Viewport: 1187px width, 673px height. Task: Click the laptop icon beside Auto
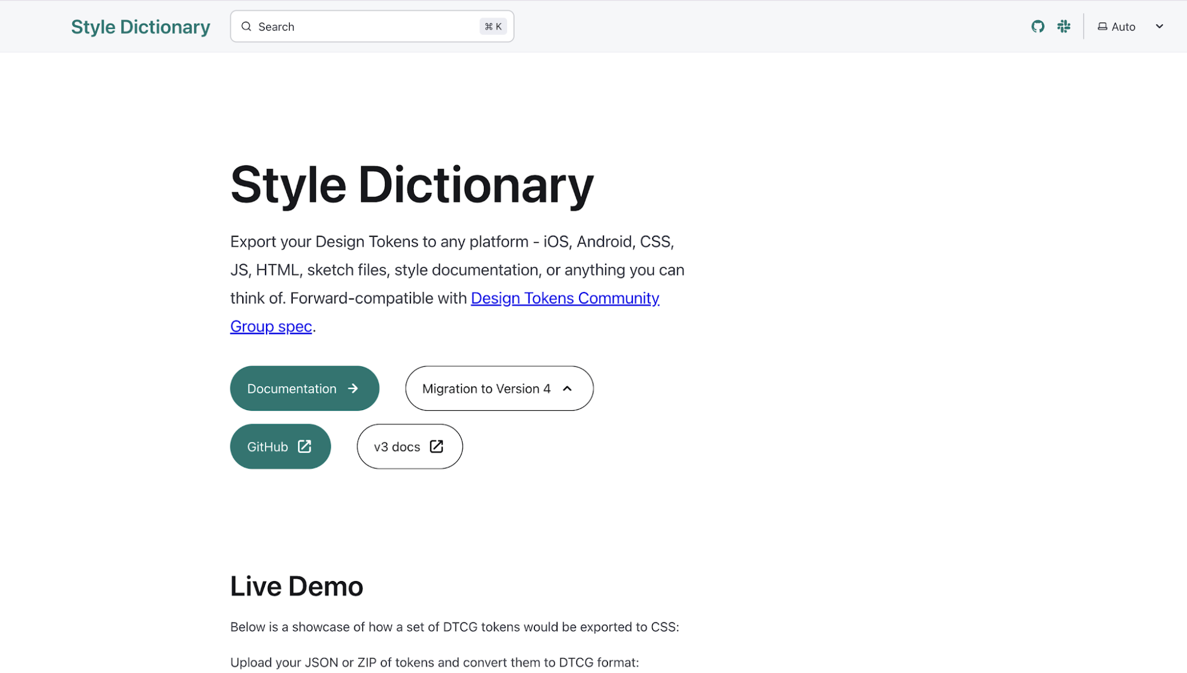point(1102,27)
